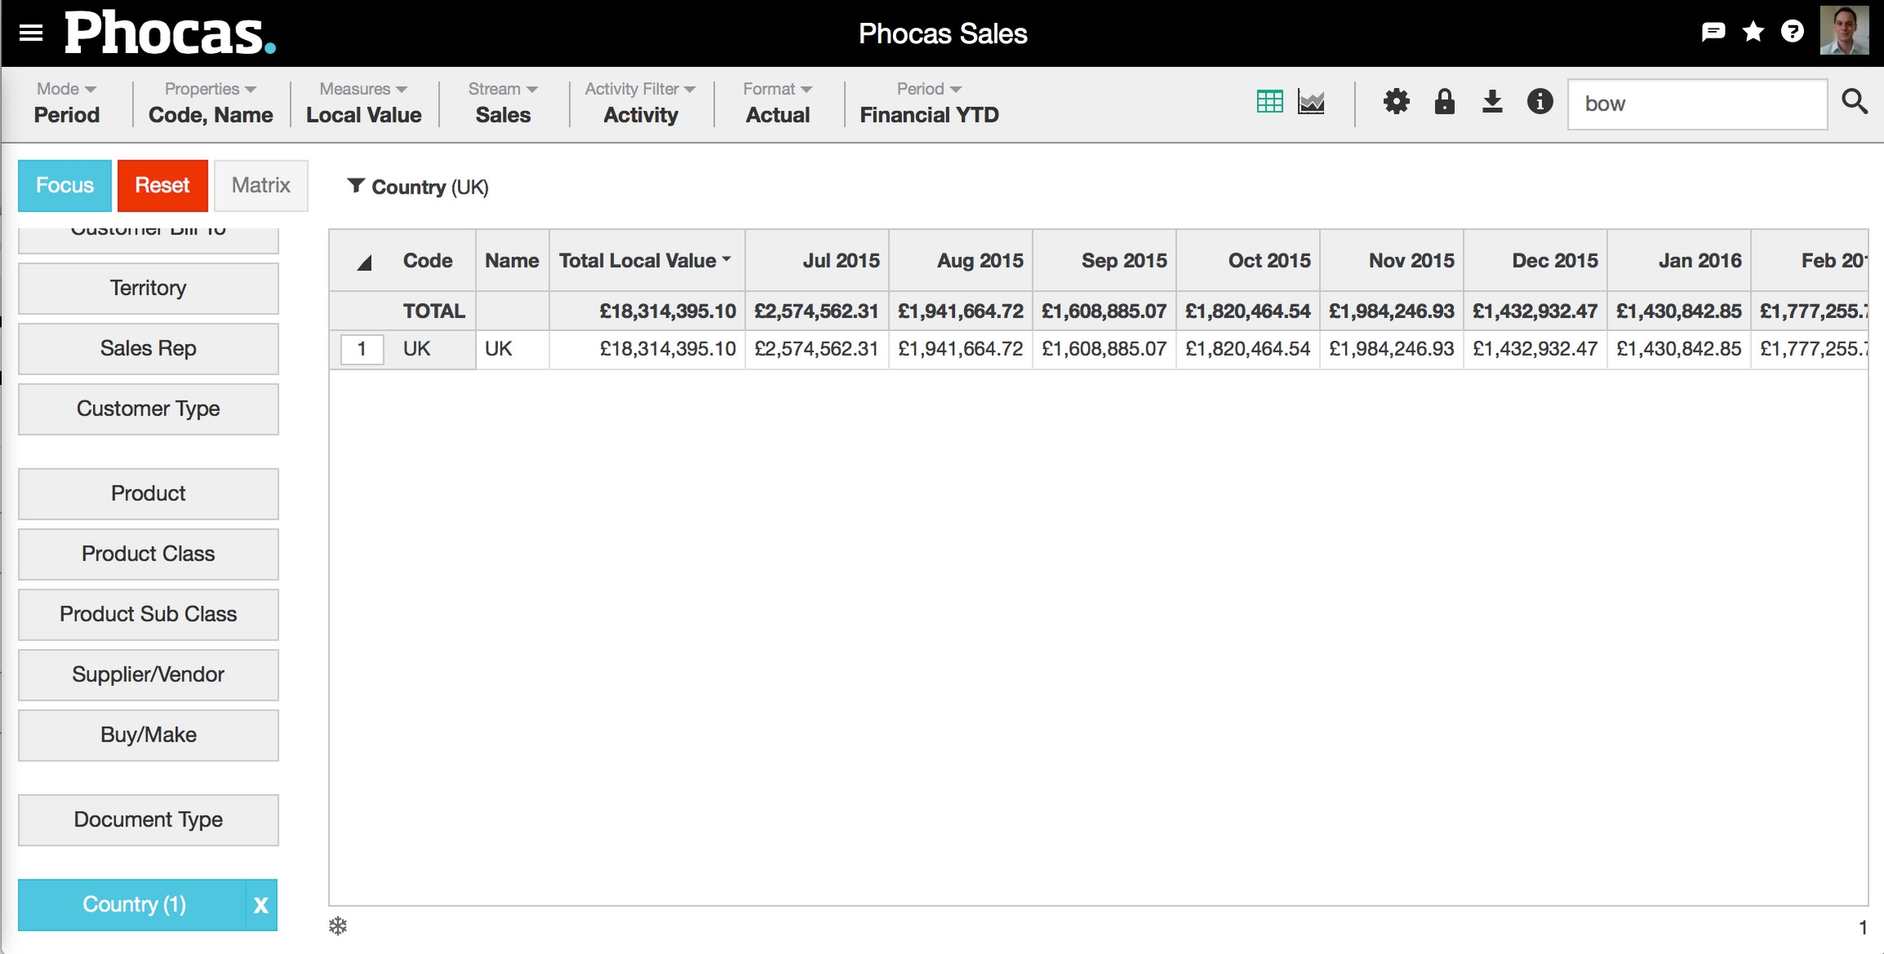Remove the Country (1) filter
1884x954 pixels.
tap(261, 905)
